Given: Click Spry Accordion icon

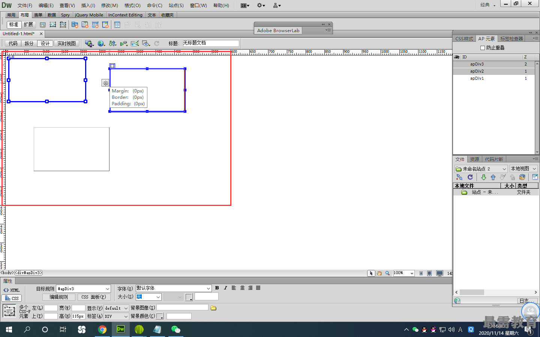Looking at the screenshot, I should pos(95,25).
